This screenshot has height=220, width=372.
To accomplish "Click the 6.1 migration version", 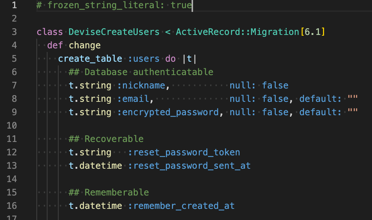I will (x=313, y=32).
